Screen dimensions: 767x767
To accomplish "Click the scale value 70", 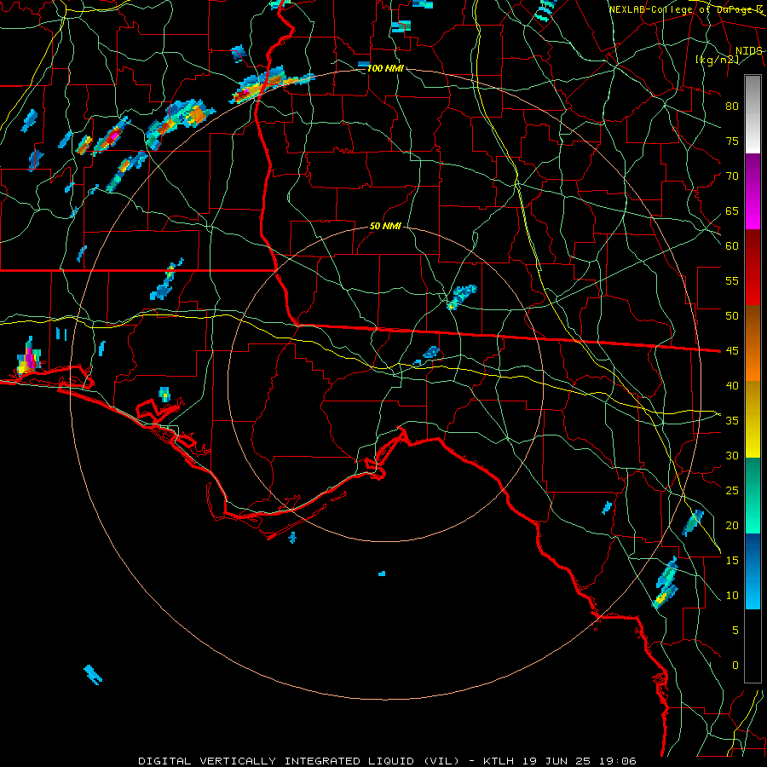I will (x=732, y=176).
